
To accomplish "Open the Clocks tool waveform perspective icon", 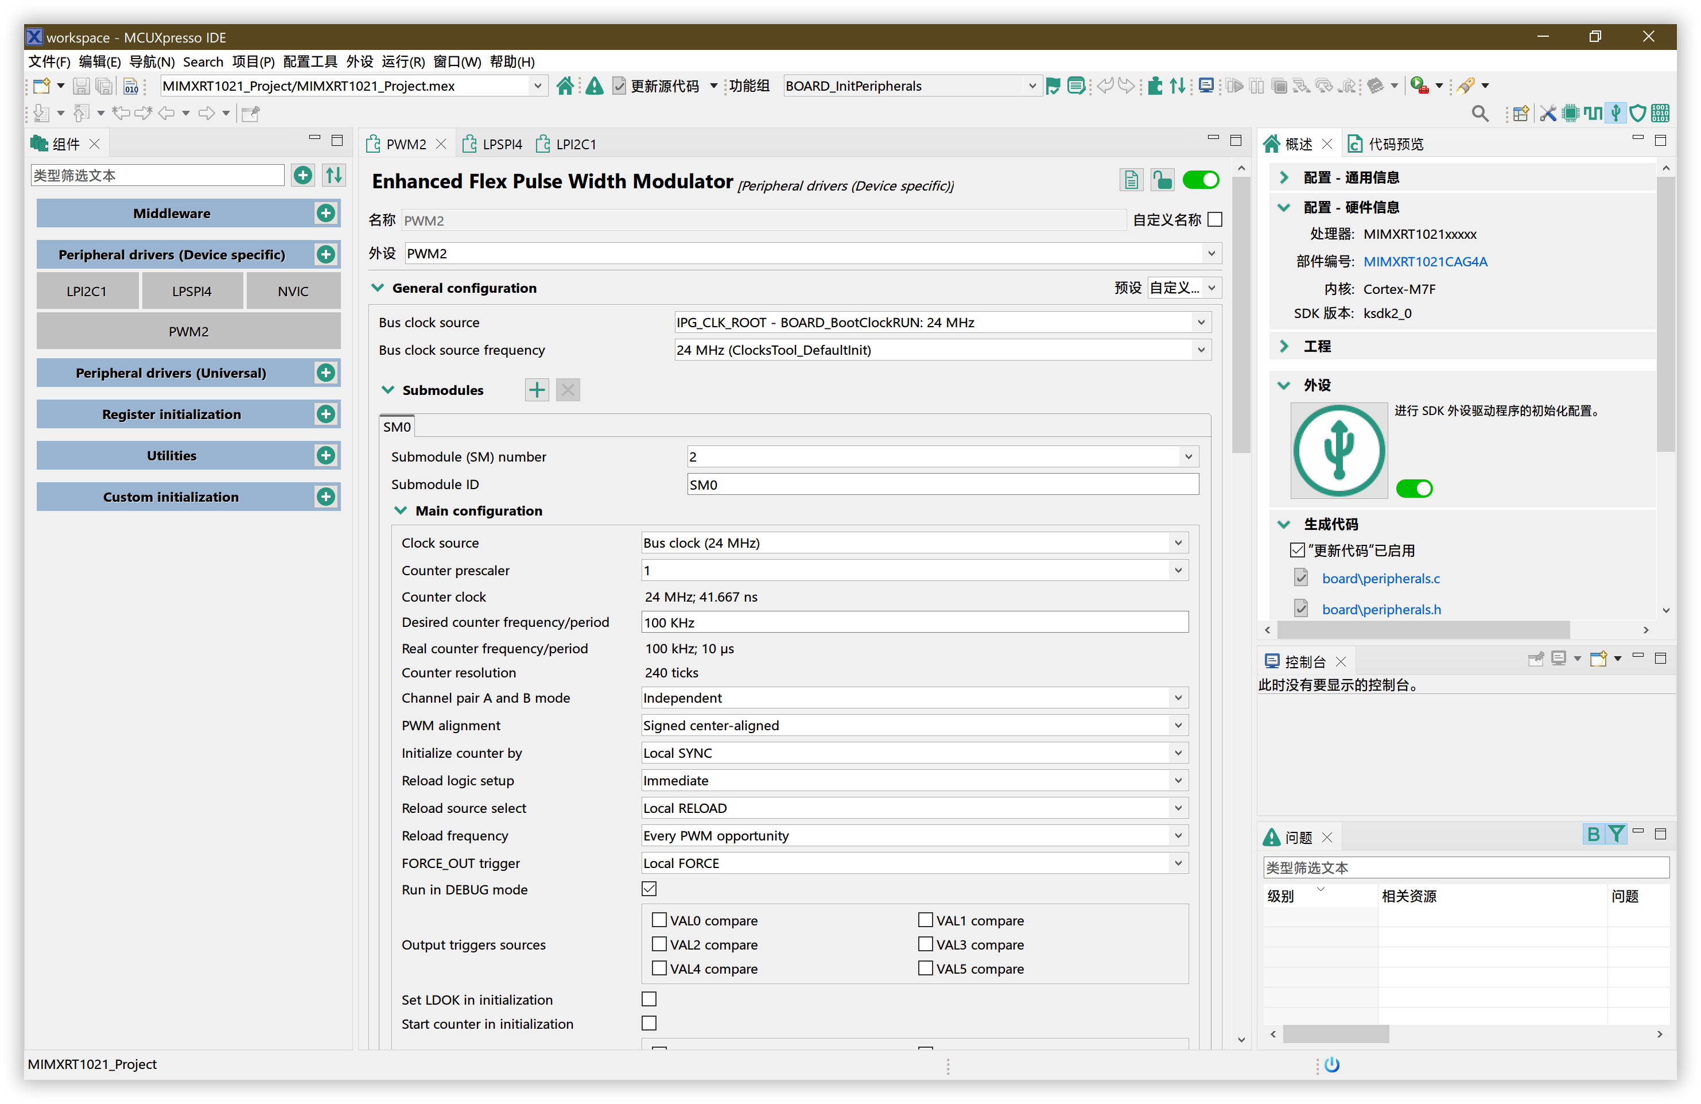I will click(x=1593, y=113).
